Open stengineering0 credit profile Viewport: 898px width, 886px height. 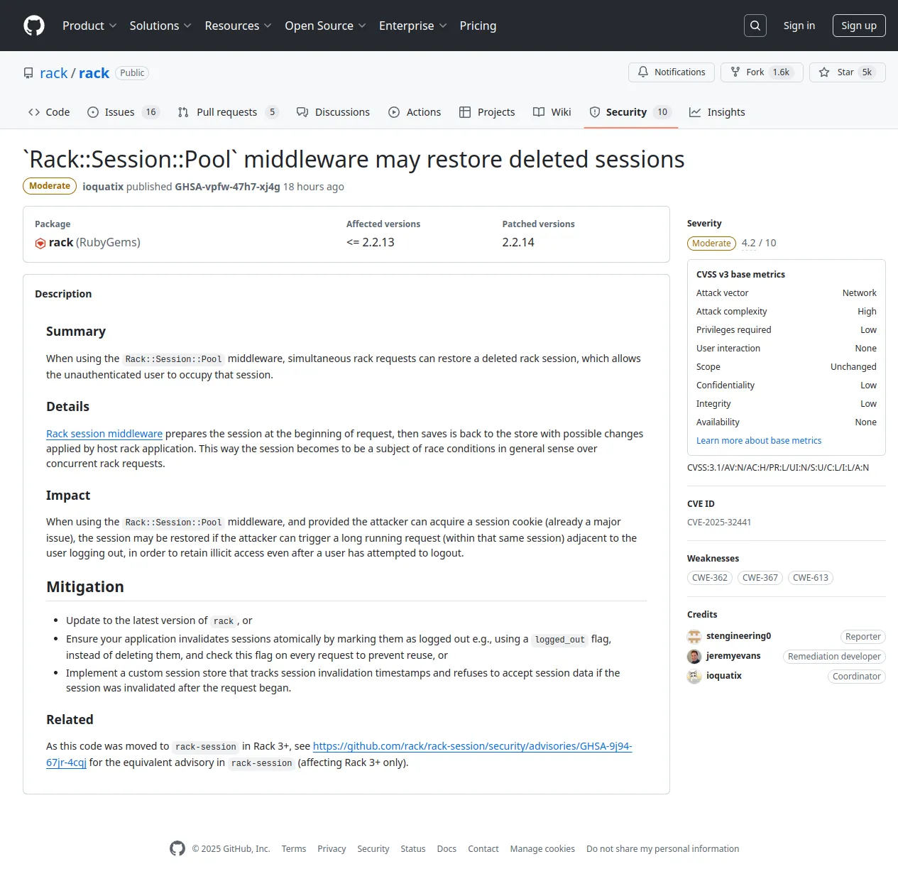point(738,636)
